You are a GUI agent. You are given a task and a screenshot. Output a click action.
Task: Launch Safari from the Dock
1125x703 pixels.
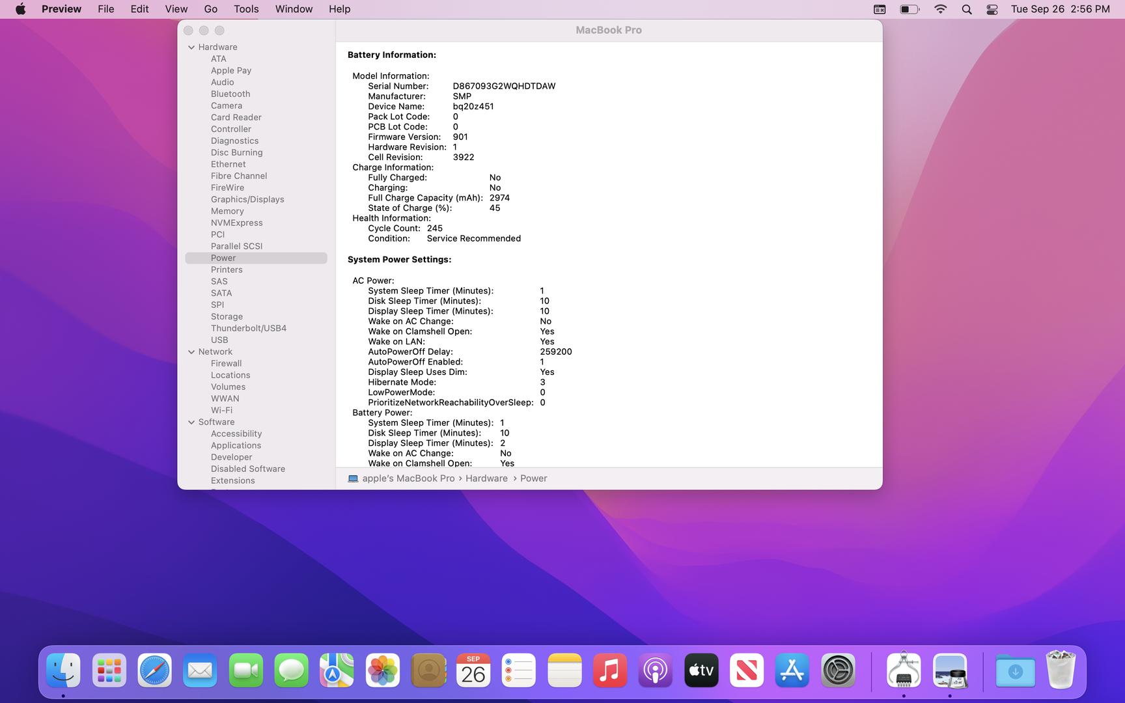154,670
